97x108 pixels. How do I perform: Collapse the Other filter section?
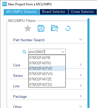pyautogui.click(x=81, y=106)
